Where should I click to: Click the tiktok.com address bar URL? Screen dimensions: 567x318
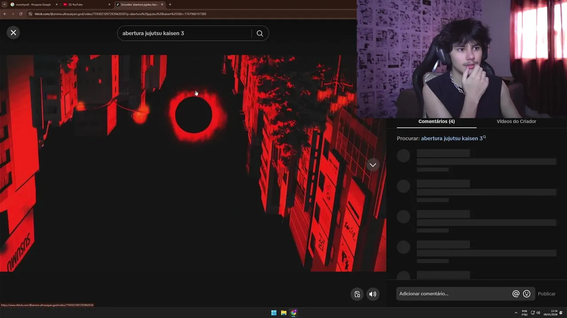[x=120, y=14]
